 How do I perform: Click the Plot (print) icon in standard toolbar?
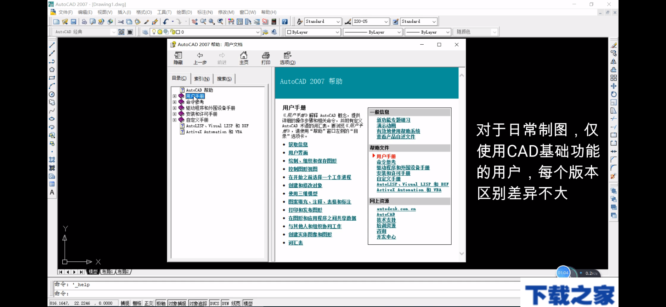point(84,22)
